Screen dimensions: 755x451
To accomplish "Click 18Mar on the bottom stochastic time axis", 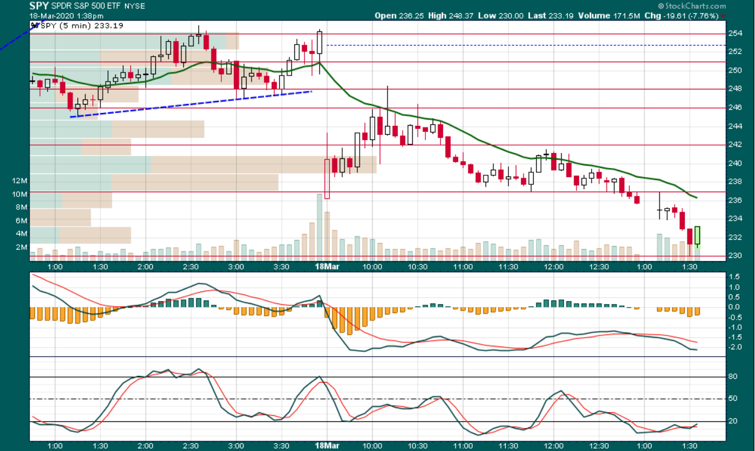I will [x=326, y=446].
